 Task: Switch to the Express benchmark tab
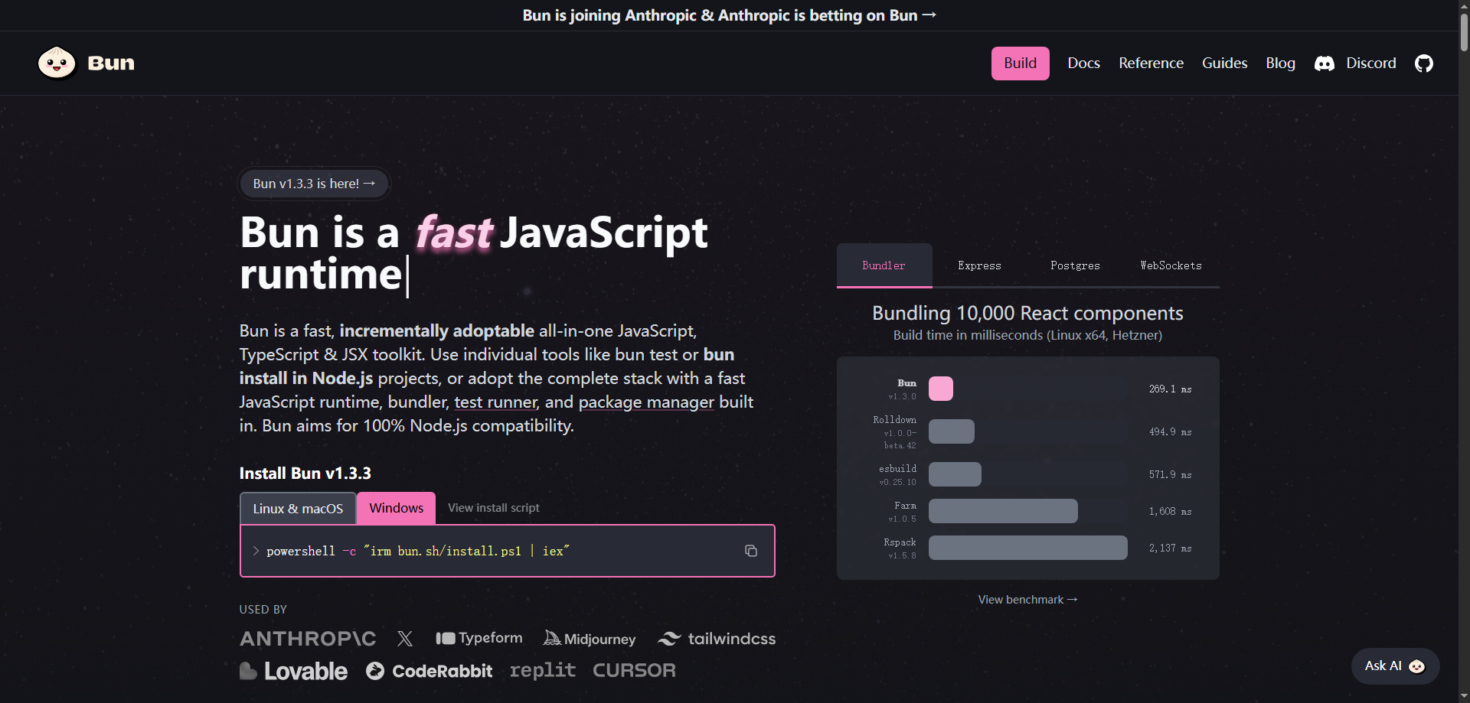pos(979,265)
